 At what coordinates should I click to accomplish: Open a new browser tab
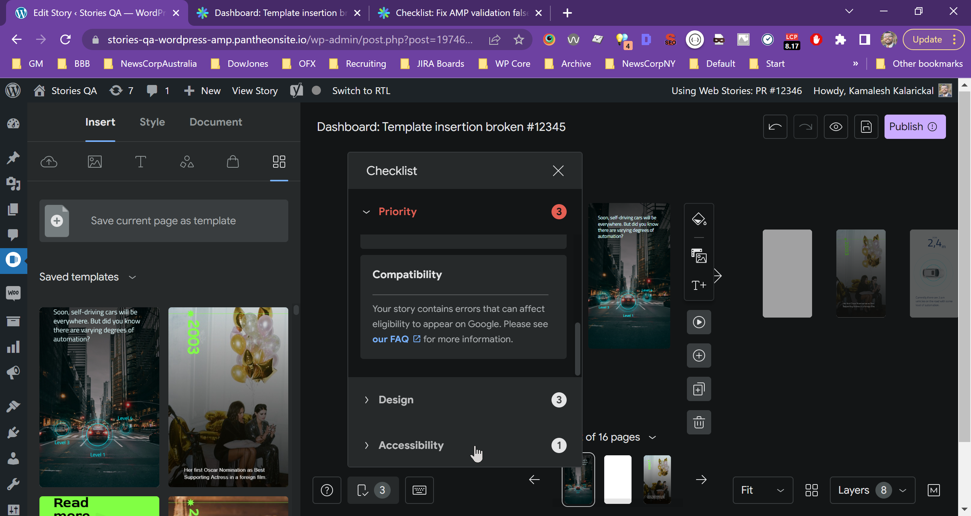coord(567,13)
